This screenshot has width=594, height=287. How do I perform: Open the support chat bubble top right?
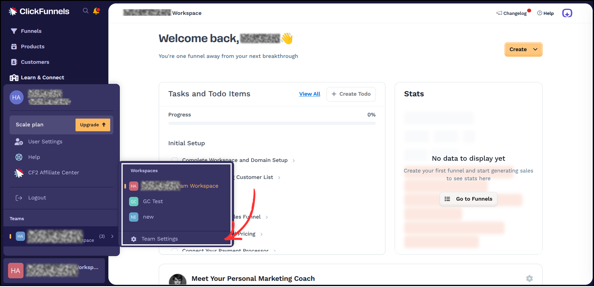click(x=567, y=13)
